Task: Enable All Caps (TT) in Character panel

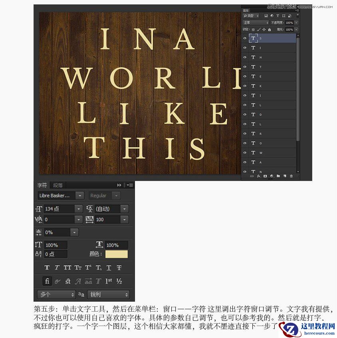Action: coord(67,268)
